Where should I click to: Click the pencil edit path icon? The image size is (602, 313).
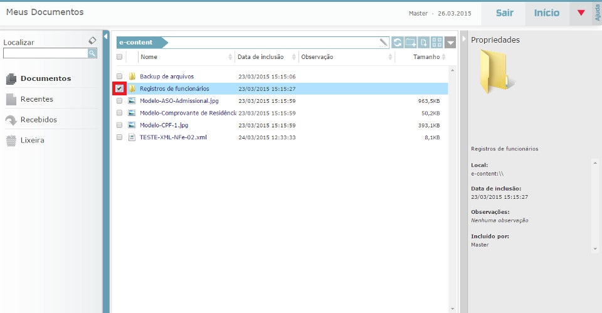[x=384, y=43]
